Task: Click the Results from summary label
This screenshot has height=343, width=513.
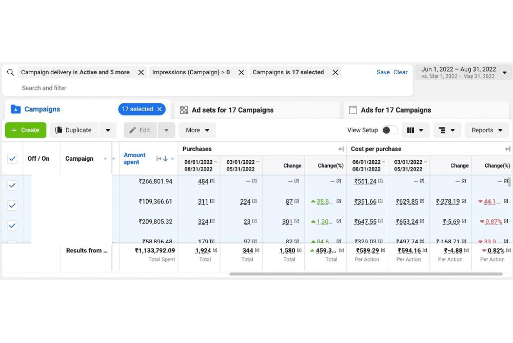Action: pos(87,251)
